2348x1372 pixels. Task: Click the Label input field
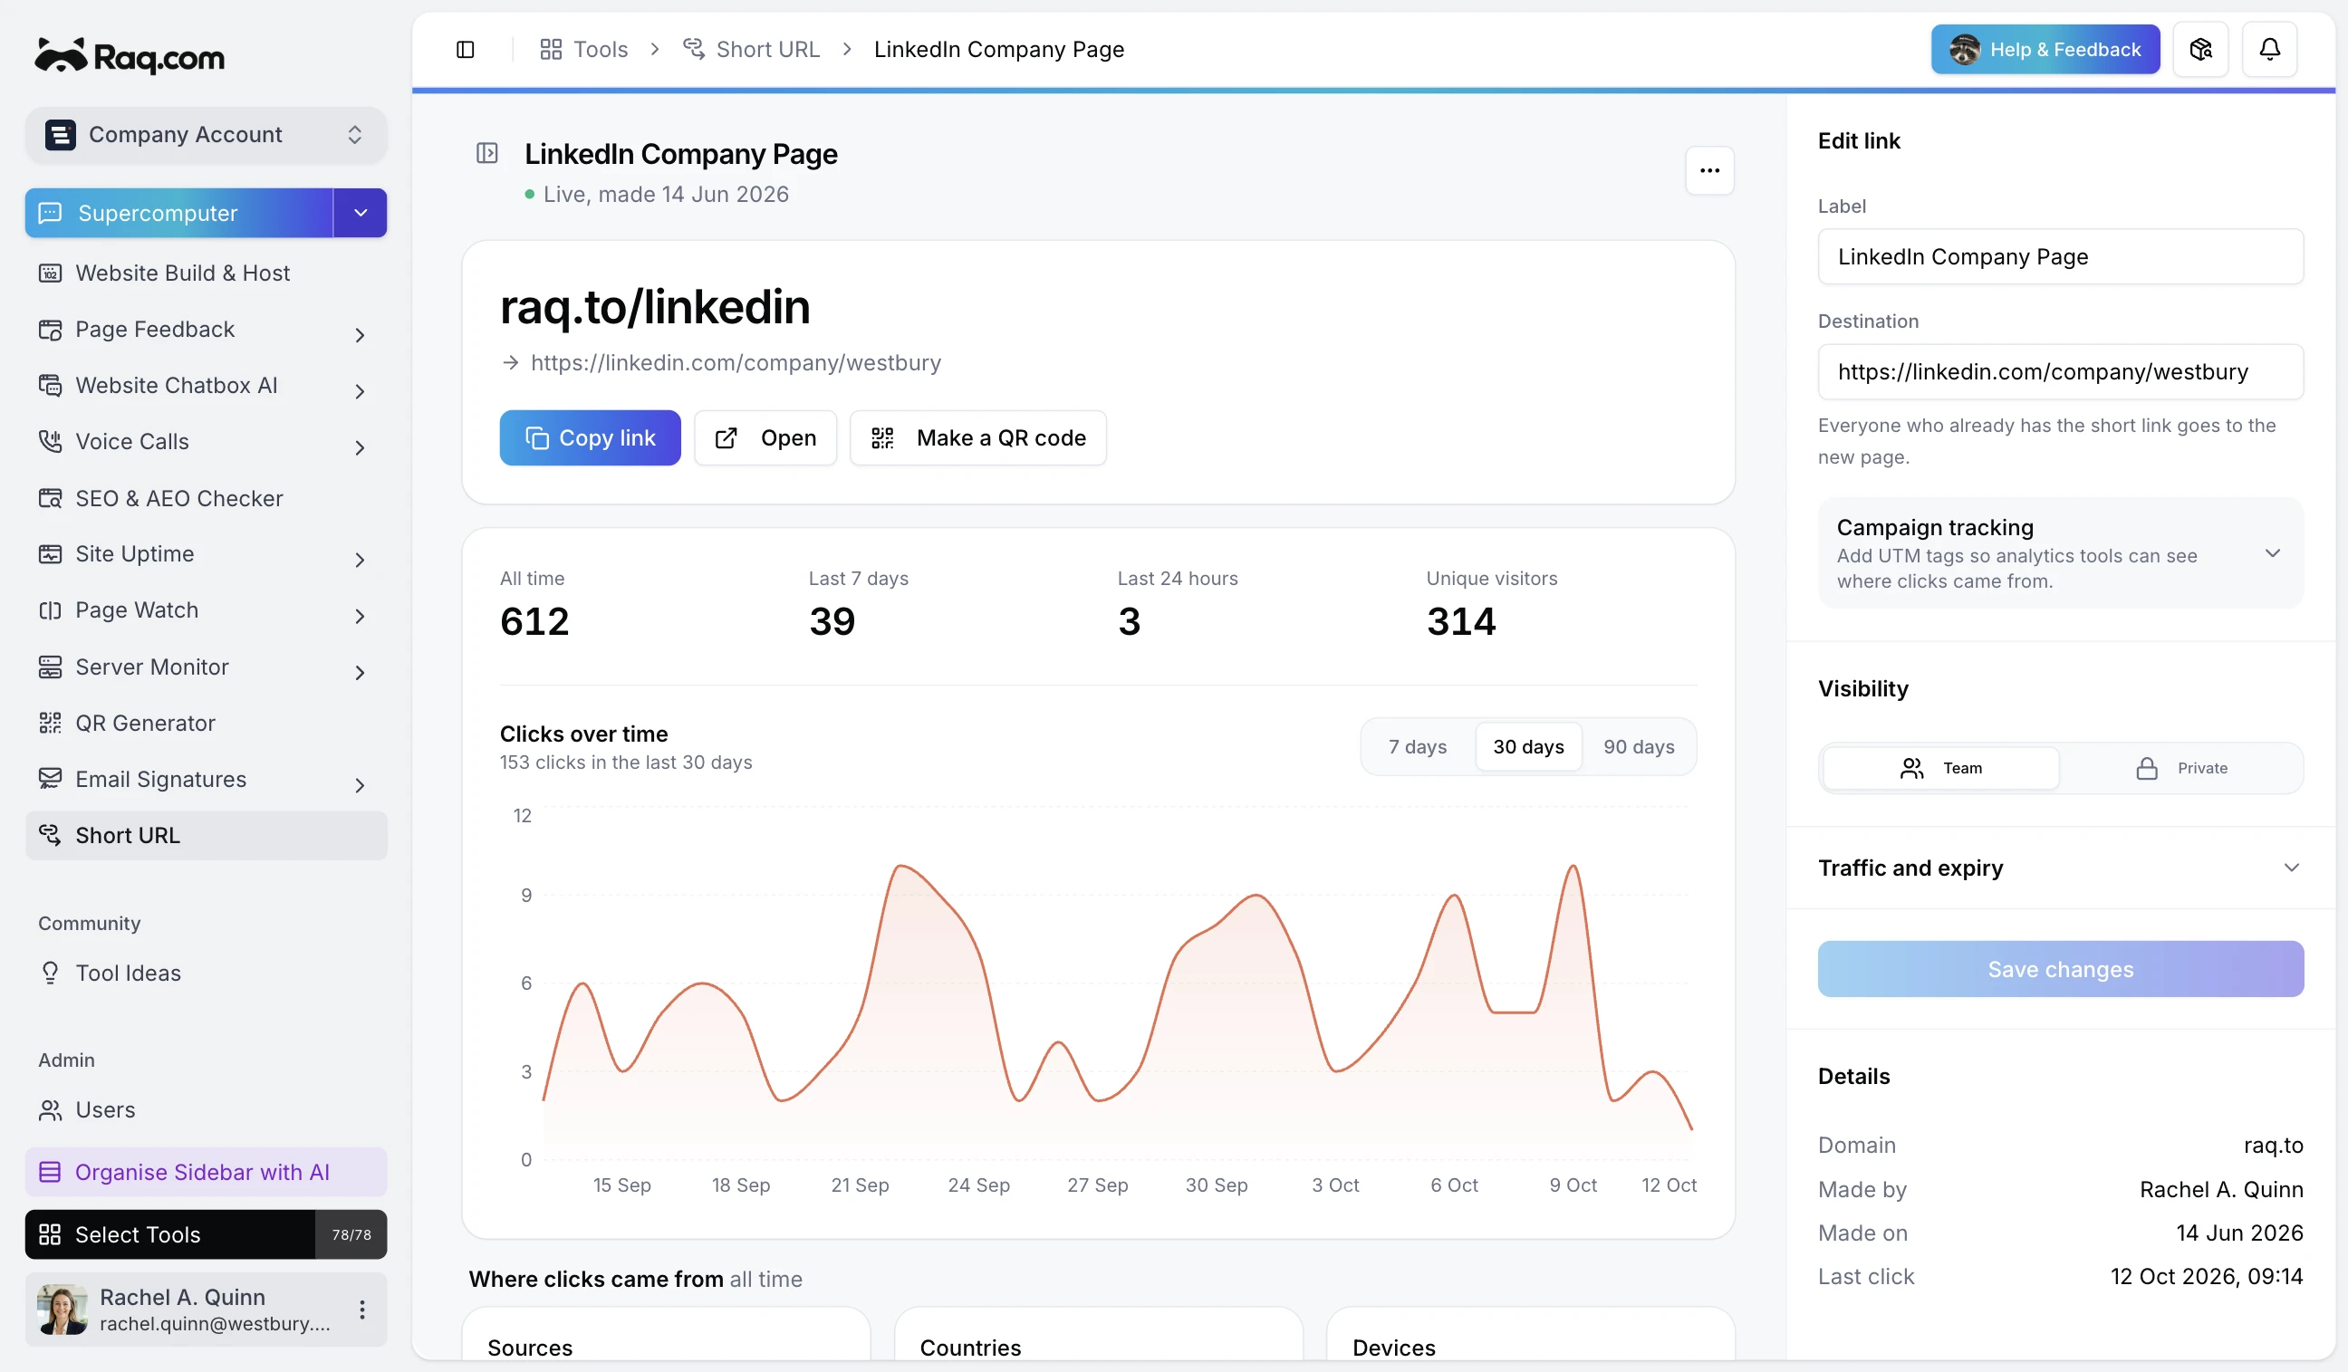click(x=2060, y=257)
